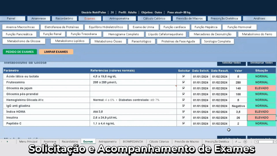The image size is (277, 156).
Task: Open Metabolismo Ósseo exam group
Action: 108,41
